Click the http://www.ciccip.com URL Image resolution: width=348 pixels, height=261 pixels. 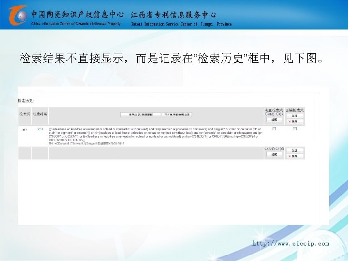[290, 244]
